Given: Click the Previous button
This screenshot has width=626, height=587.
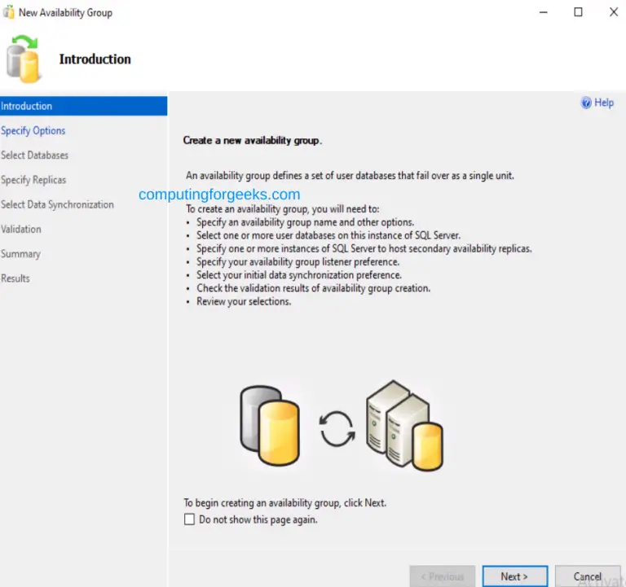Looking at the screenshot, I should click(x=442, y=576).
